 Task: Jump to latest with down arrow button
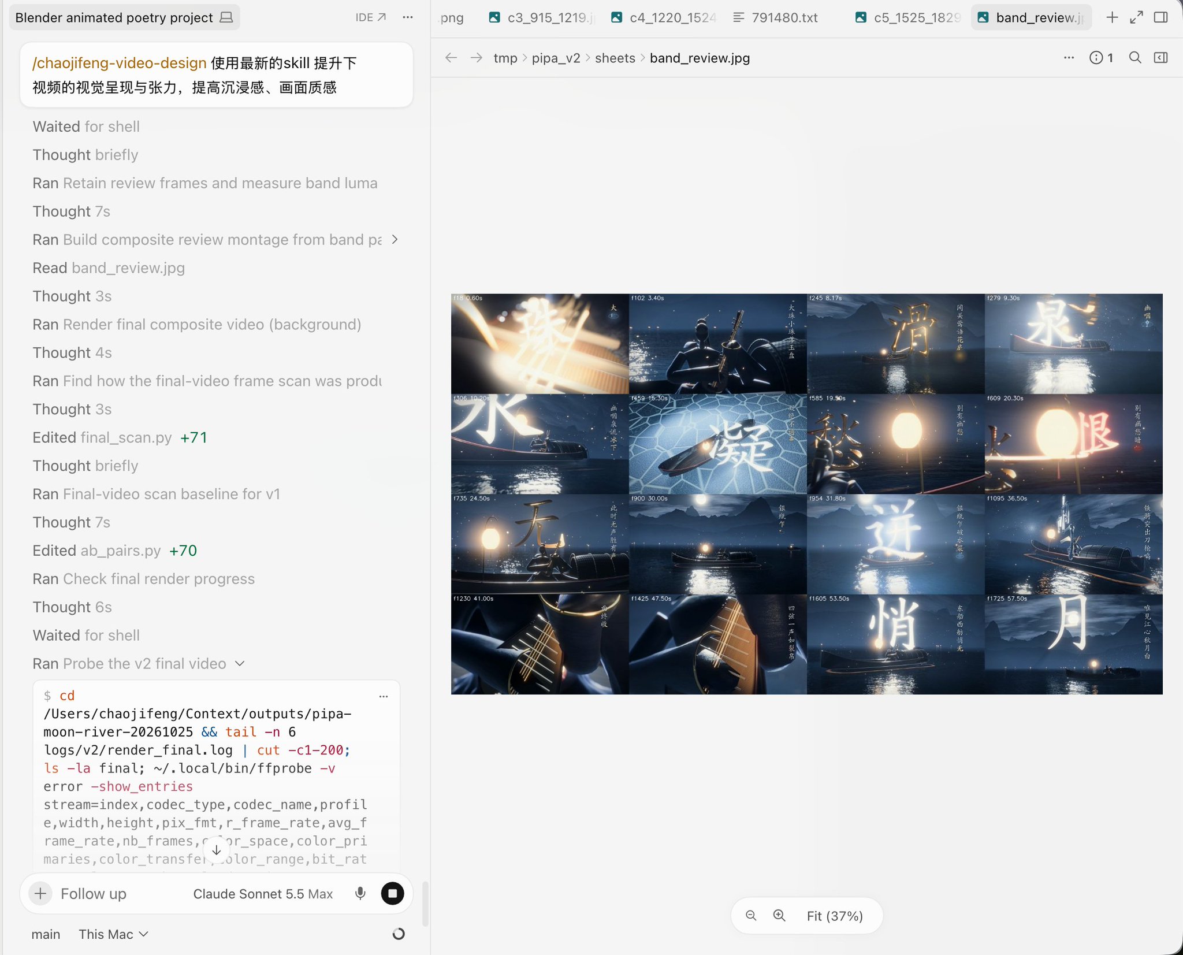tap(216, 850)
